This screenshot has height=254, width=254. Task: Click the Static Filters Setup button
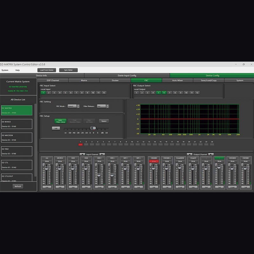[x=60, y=121]
